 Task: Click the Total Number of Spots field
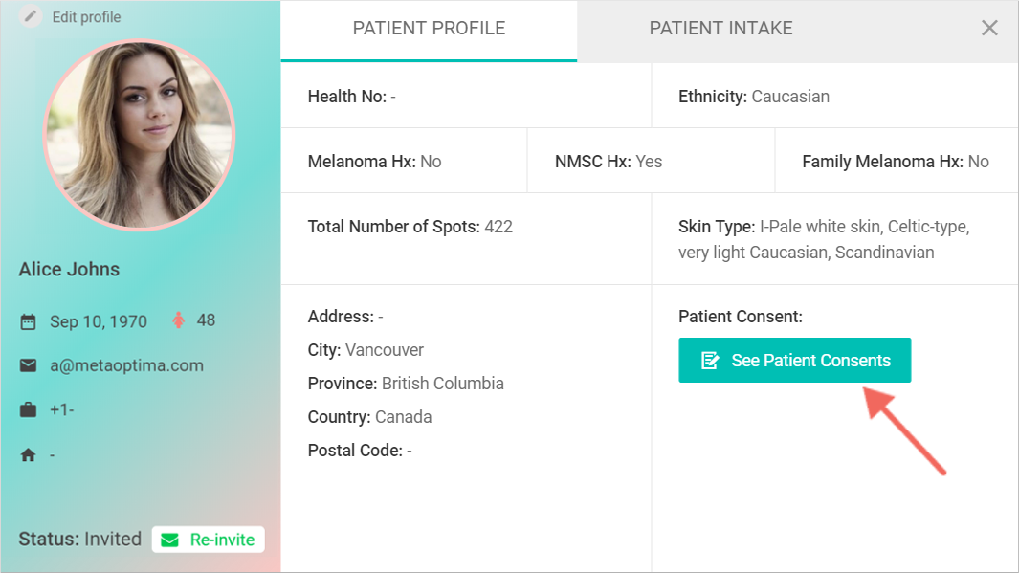click(410, 227)
